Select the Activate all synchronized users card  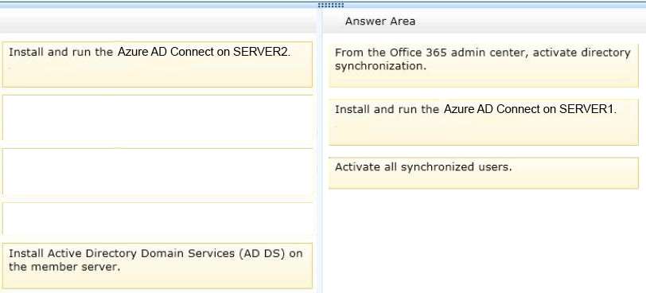[484, 173]
